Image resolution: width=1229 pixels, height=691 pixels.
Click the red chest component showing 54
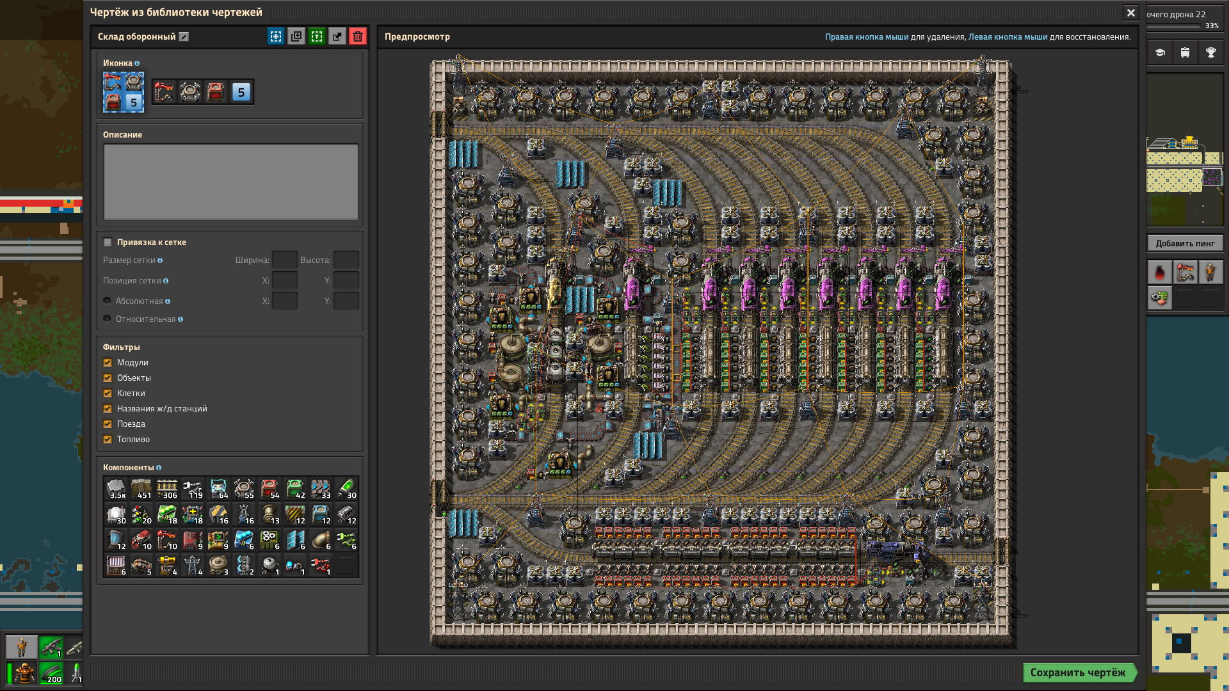(269, 489)
